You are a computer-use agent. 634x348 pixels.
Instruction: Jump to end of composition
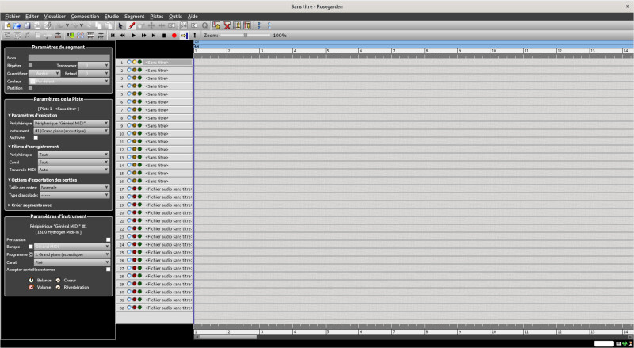click(x=154, y=36)
